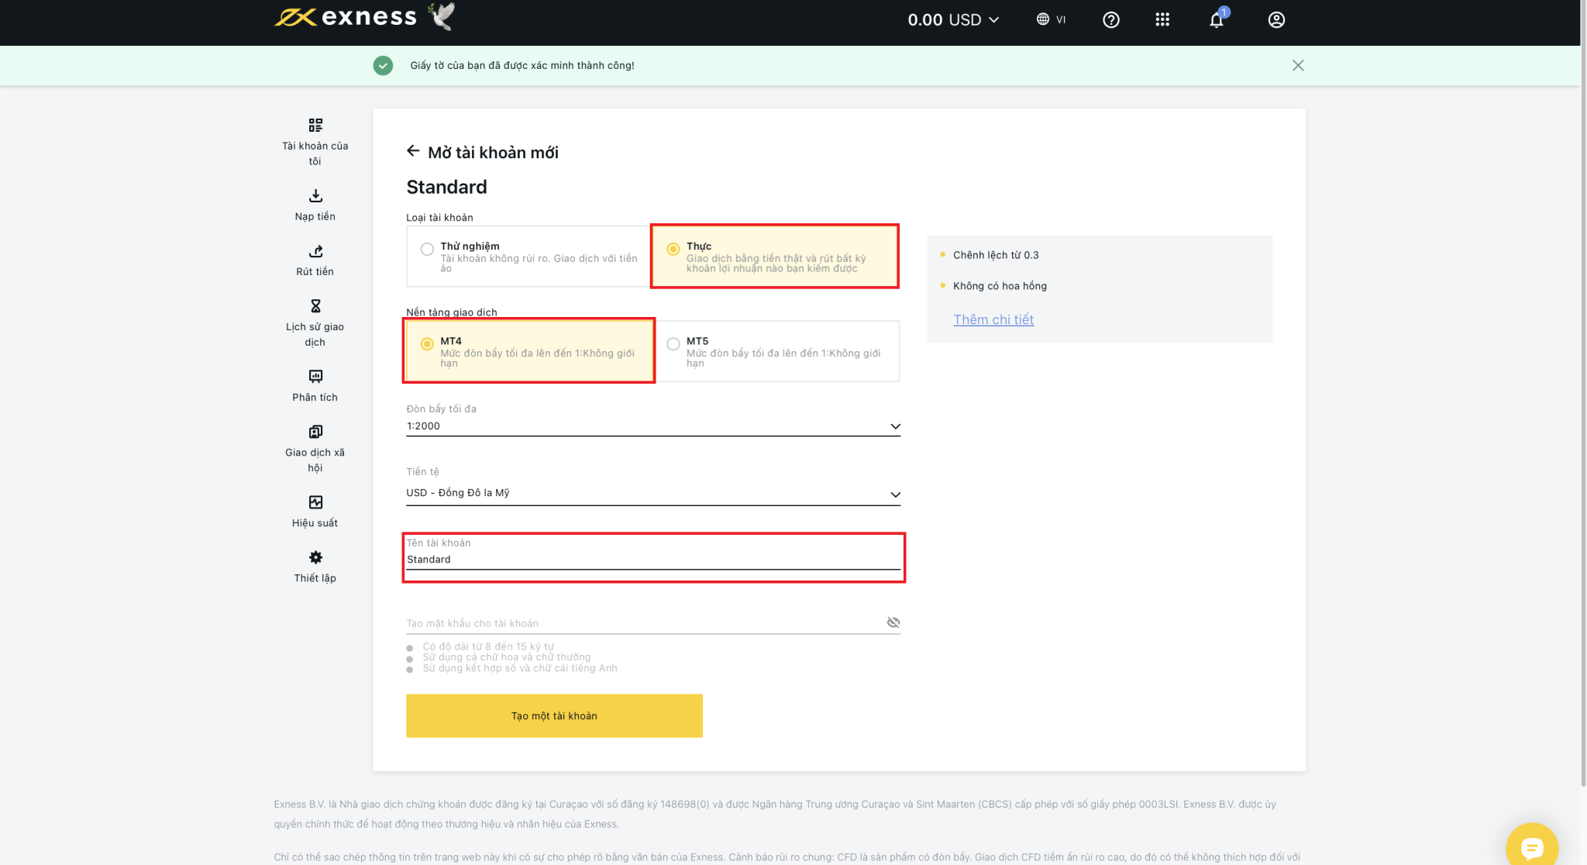Go back with the arrow beside Mở tài khoản mới
Viewport: 1587px width, 865px height.
[413, 151]
